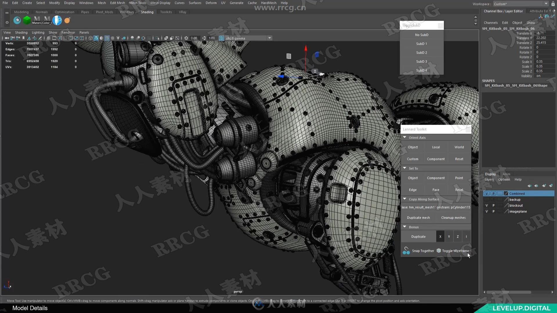Select SubD 2 subdivision level
The image size is (557, 313).
tap(421, 52)
